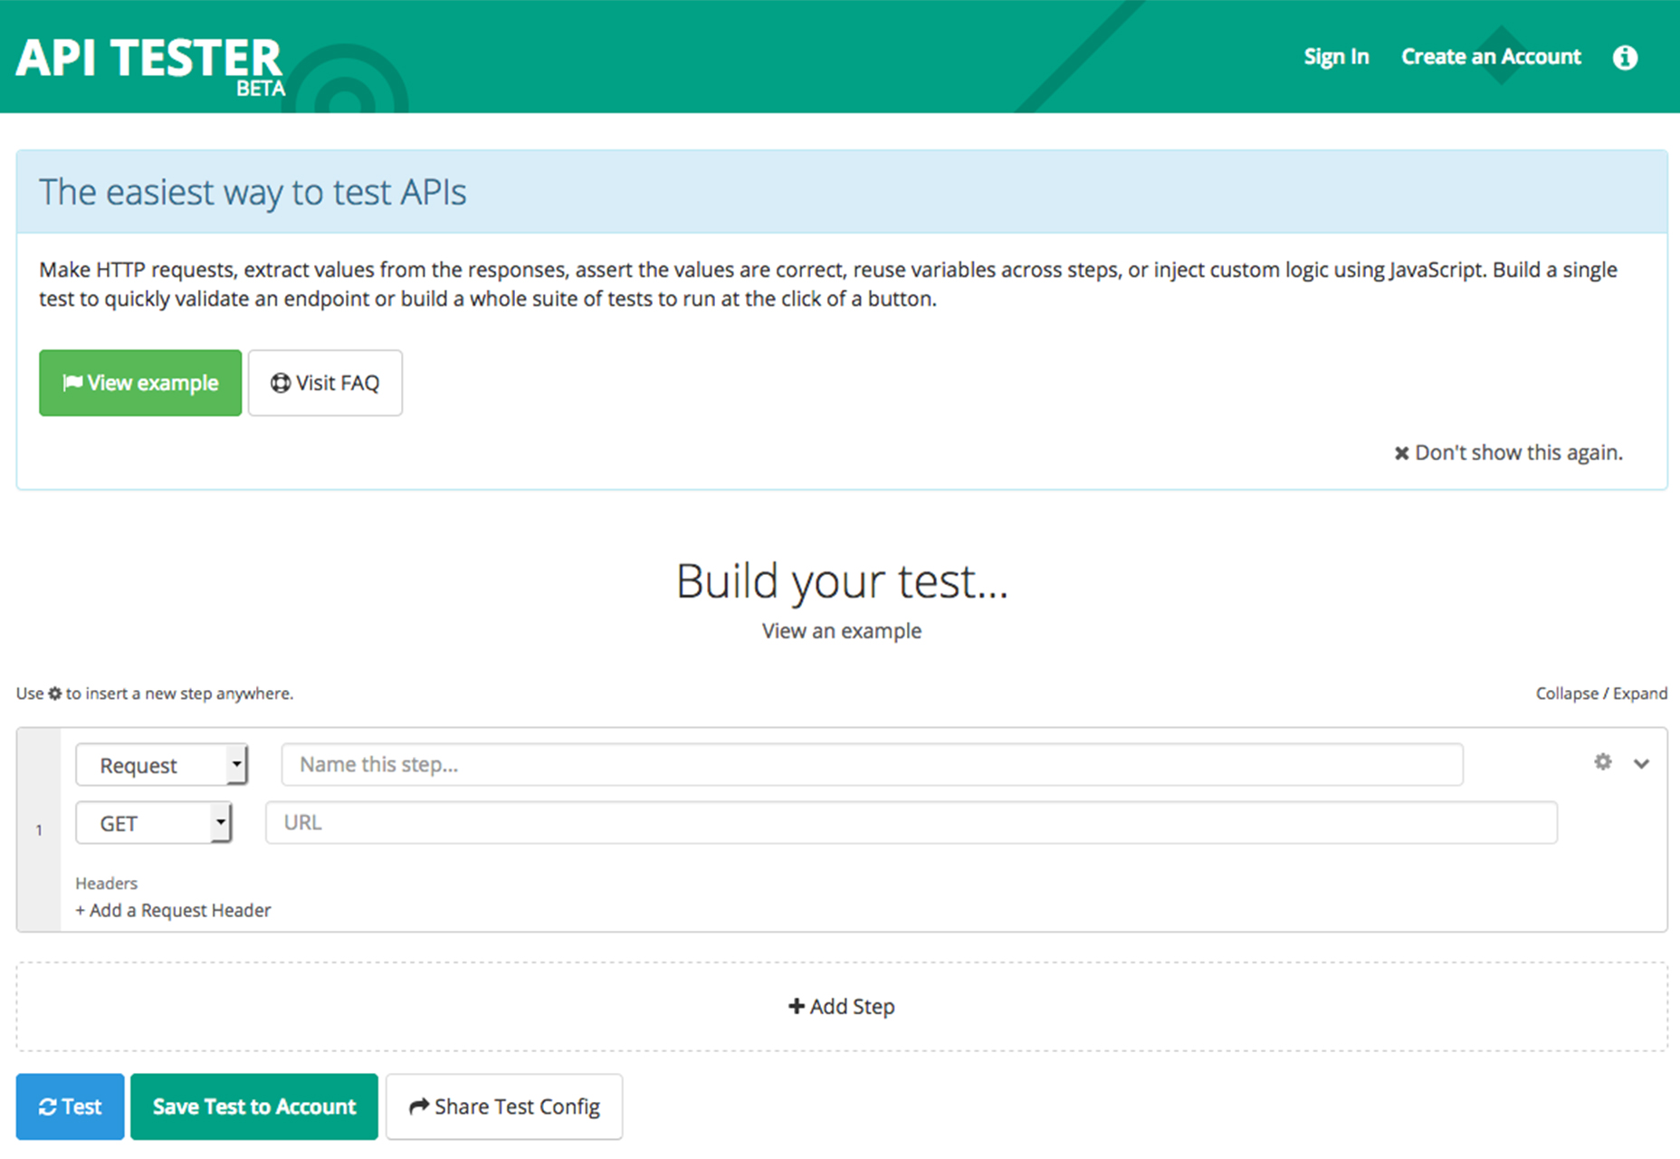Click Share Test Config button
Image resolution: width=1680 pixels, height=1159 pixels.
[x=504, y=1106]
